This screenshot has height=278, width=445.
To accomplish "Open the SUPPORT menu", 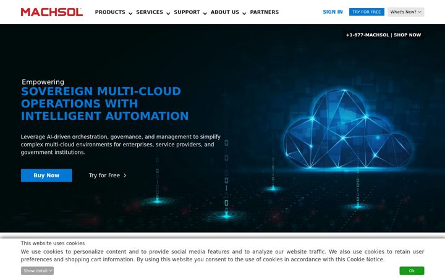I will (x=187, y=12).
